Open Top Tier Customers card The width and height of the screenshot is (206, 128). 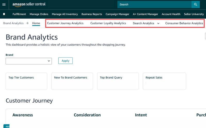[x=27, y=81]
